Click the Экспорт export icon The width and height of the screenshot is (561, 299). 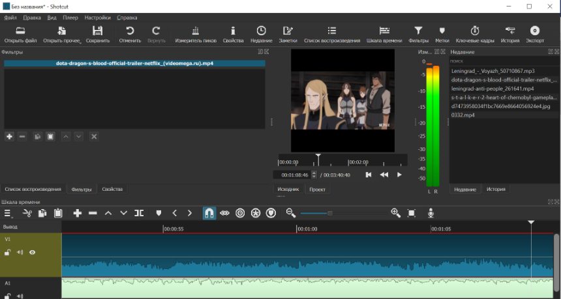[535, 35]
